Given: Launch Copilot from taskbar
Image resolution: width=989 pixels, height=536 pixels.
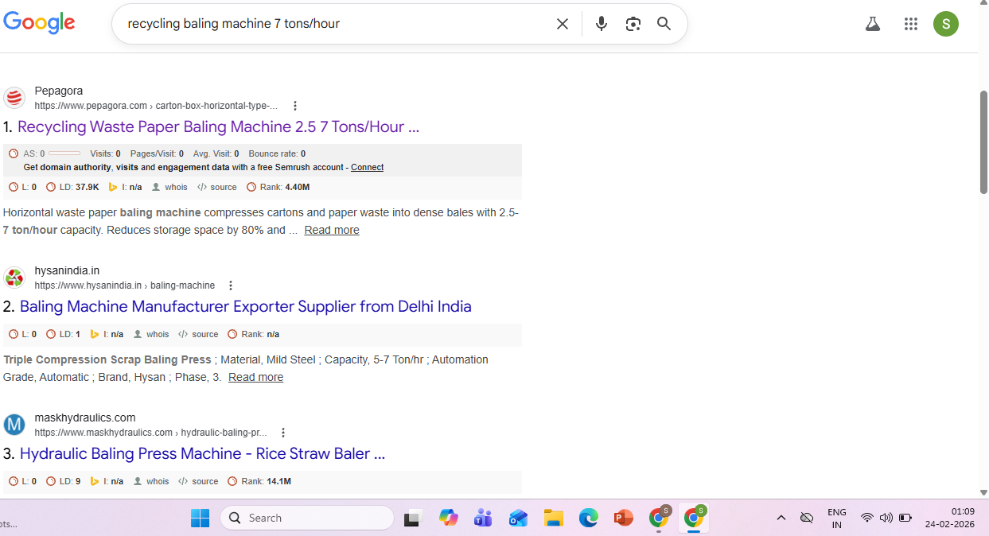Looking at the screenshot, I should click(x=449, y=518).
